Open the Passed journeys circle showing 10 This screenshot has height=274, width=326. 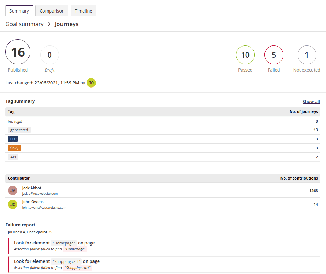coord(245,55)
